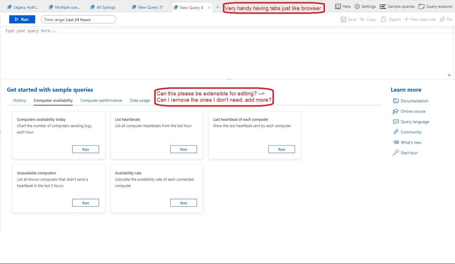Image resolution: width=455 pixels, height=264 pixels.
Task: Copy the current query
Action: coord(368,19)
